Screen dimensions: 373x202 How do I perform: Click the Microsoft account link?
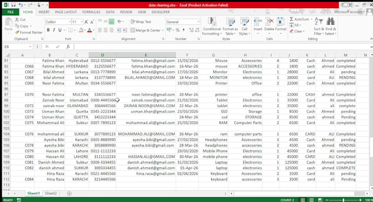349,12
